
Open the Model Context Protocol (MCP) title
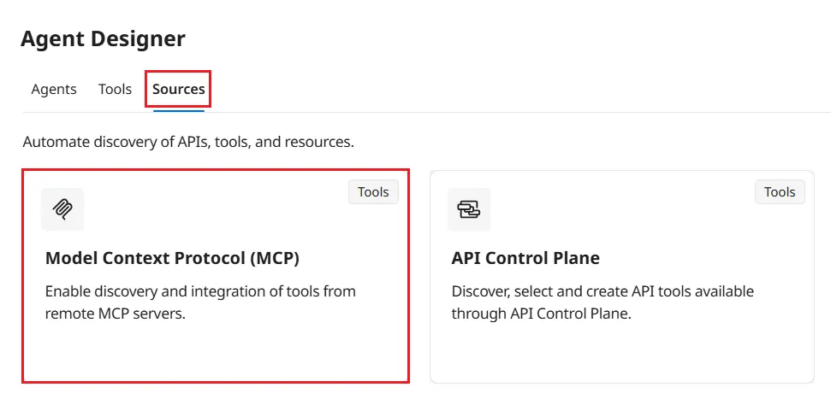click(172, 258)
